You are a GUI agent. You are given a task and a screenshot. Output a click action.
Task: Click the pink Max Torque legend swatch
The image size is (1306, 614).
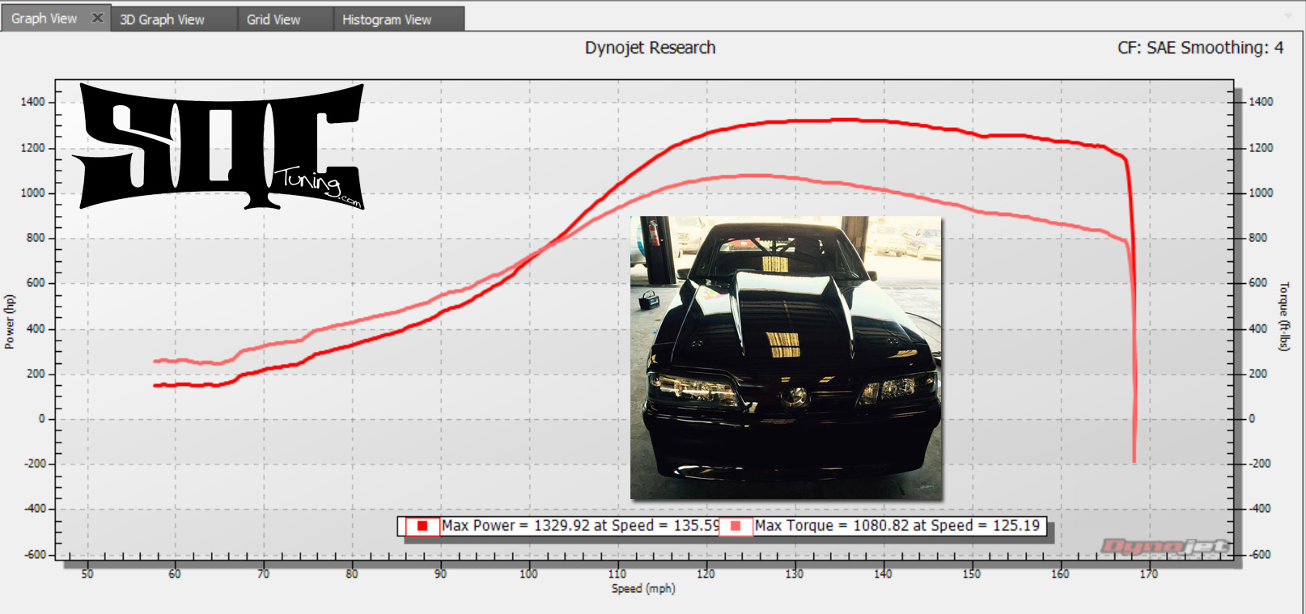click(x=736, y=527)
